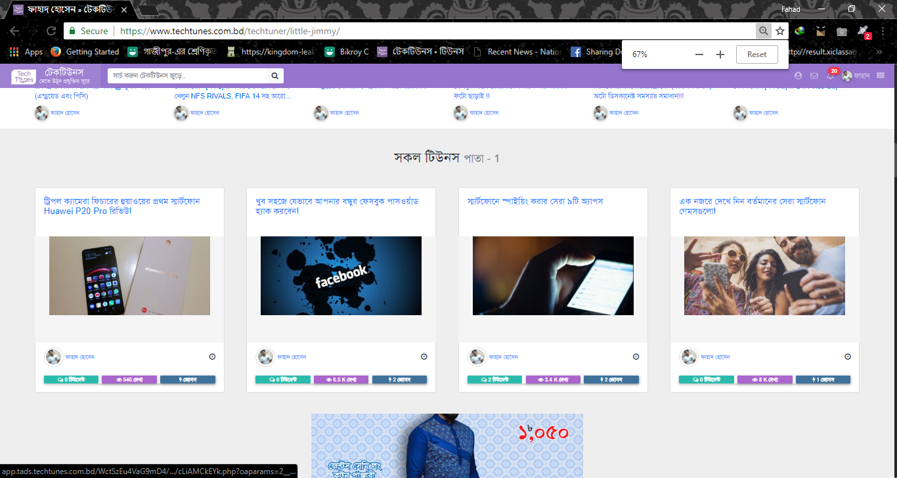897x478 pixels.
Task: Open the গাজীপুর-এর শ্রেণিকৃত bookmark
Action: coord(172,52)
